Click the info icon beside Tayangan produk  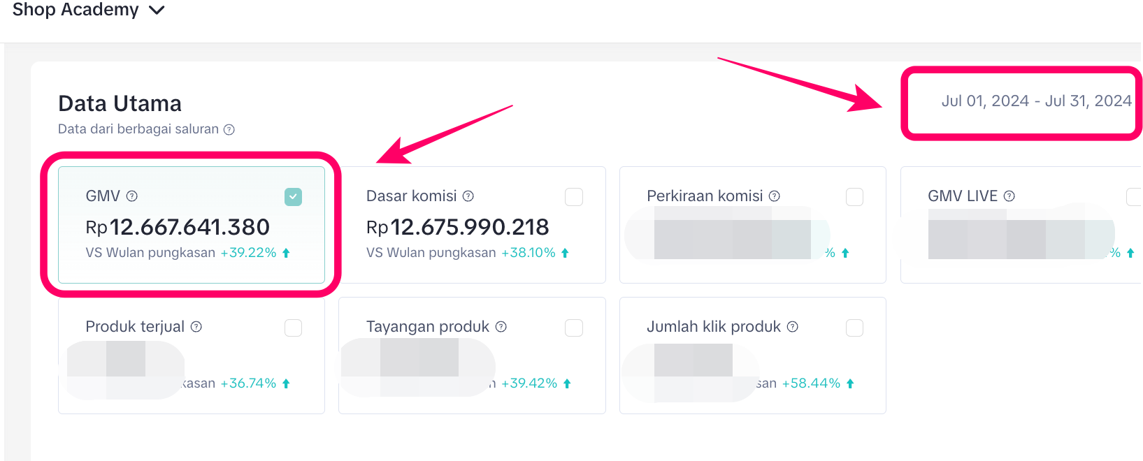click(501, 327)
